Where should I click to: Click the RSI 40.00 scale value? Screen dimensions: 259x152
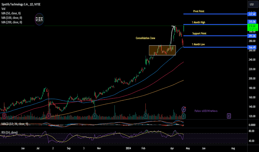251,141
